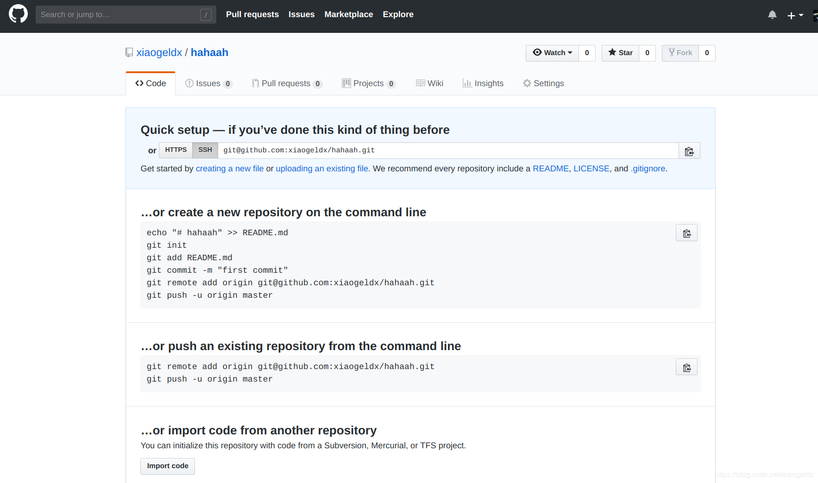The image size is (818, 483).
Task: Open Pull requests in top navigation
Action: (x=252, y=14)
